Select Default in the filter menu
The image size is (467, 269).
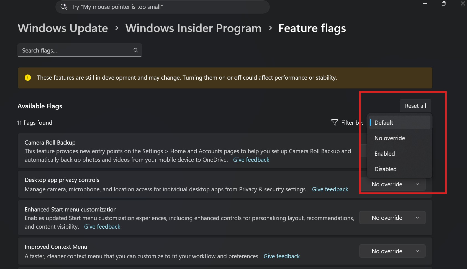399,122
